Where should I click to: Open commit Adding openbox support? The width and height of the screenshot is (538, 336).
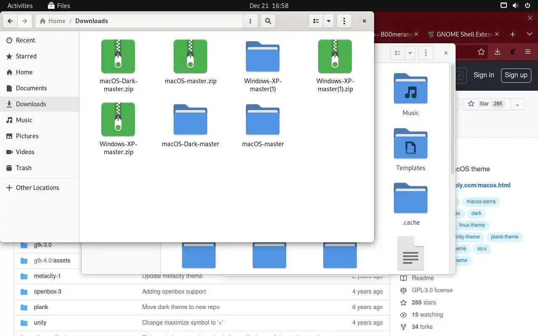[174, 291]
